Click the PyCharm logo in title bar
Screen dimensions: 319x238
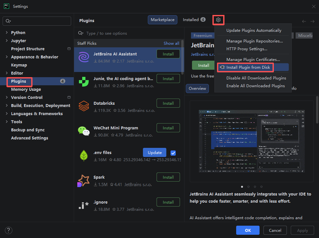point(6,6)
